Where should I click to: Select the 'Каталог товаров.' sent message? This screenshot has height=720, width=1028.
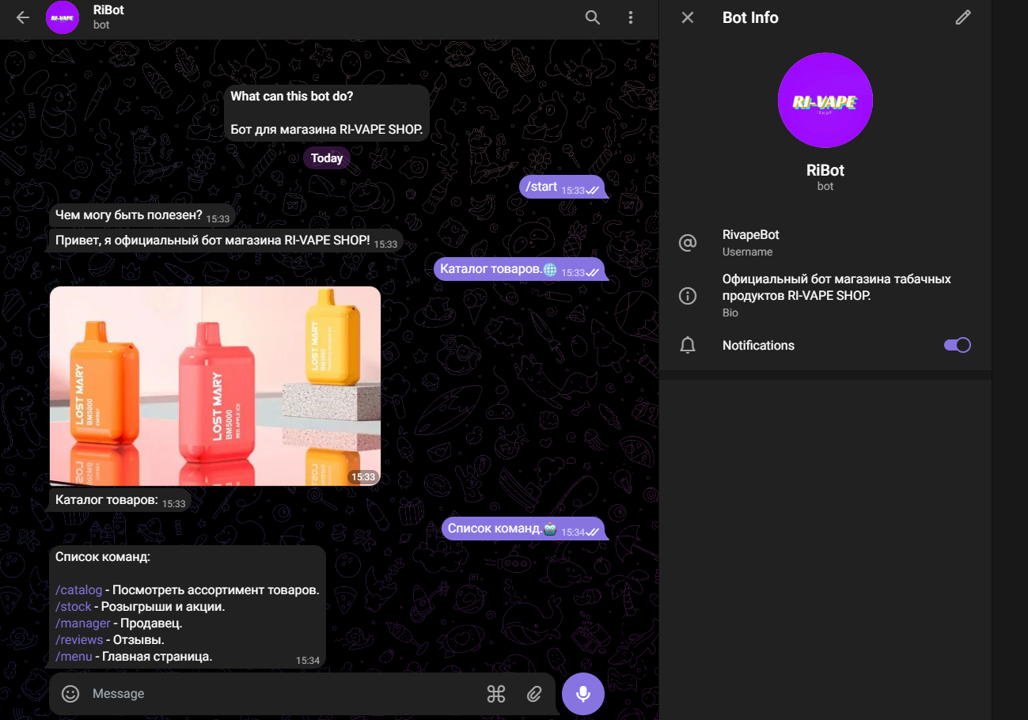tap(520, 270)
